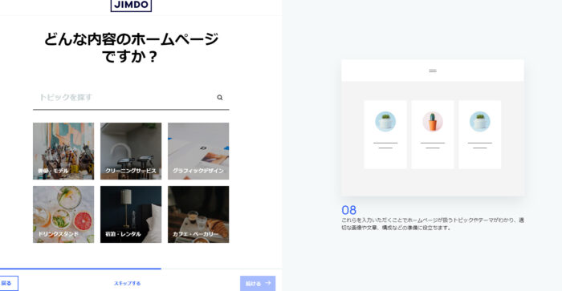This screenshot has width=562, height=291.
Task: Choose the 宿泊・レンタル topic tile
Action: (131, 214)
